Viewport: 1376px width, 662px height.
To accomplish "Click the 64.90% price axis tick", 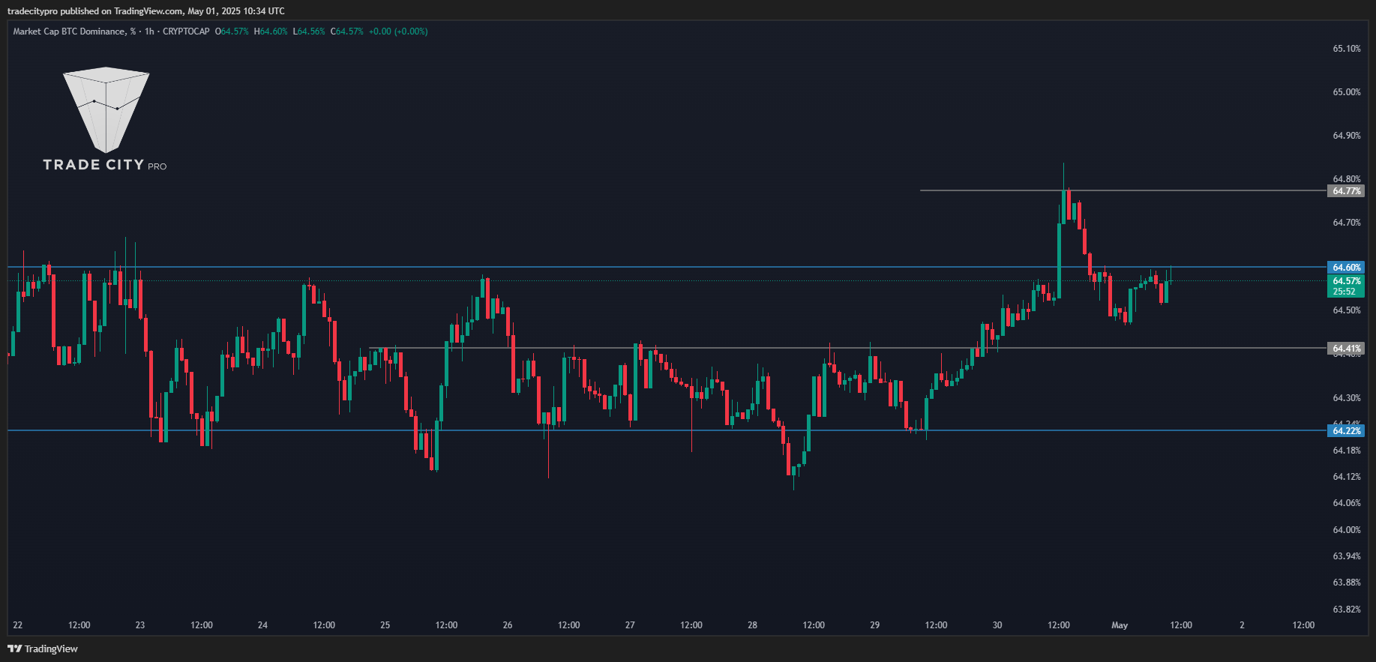I will point(1347,136).
